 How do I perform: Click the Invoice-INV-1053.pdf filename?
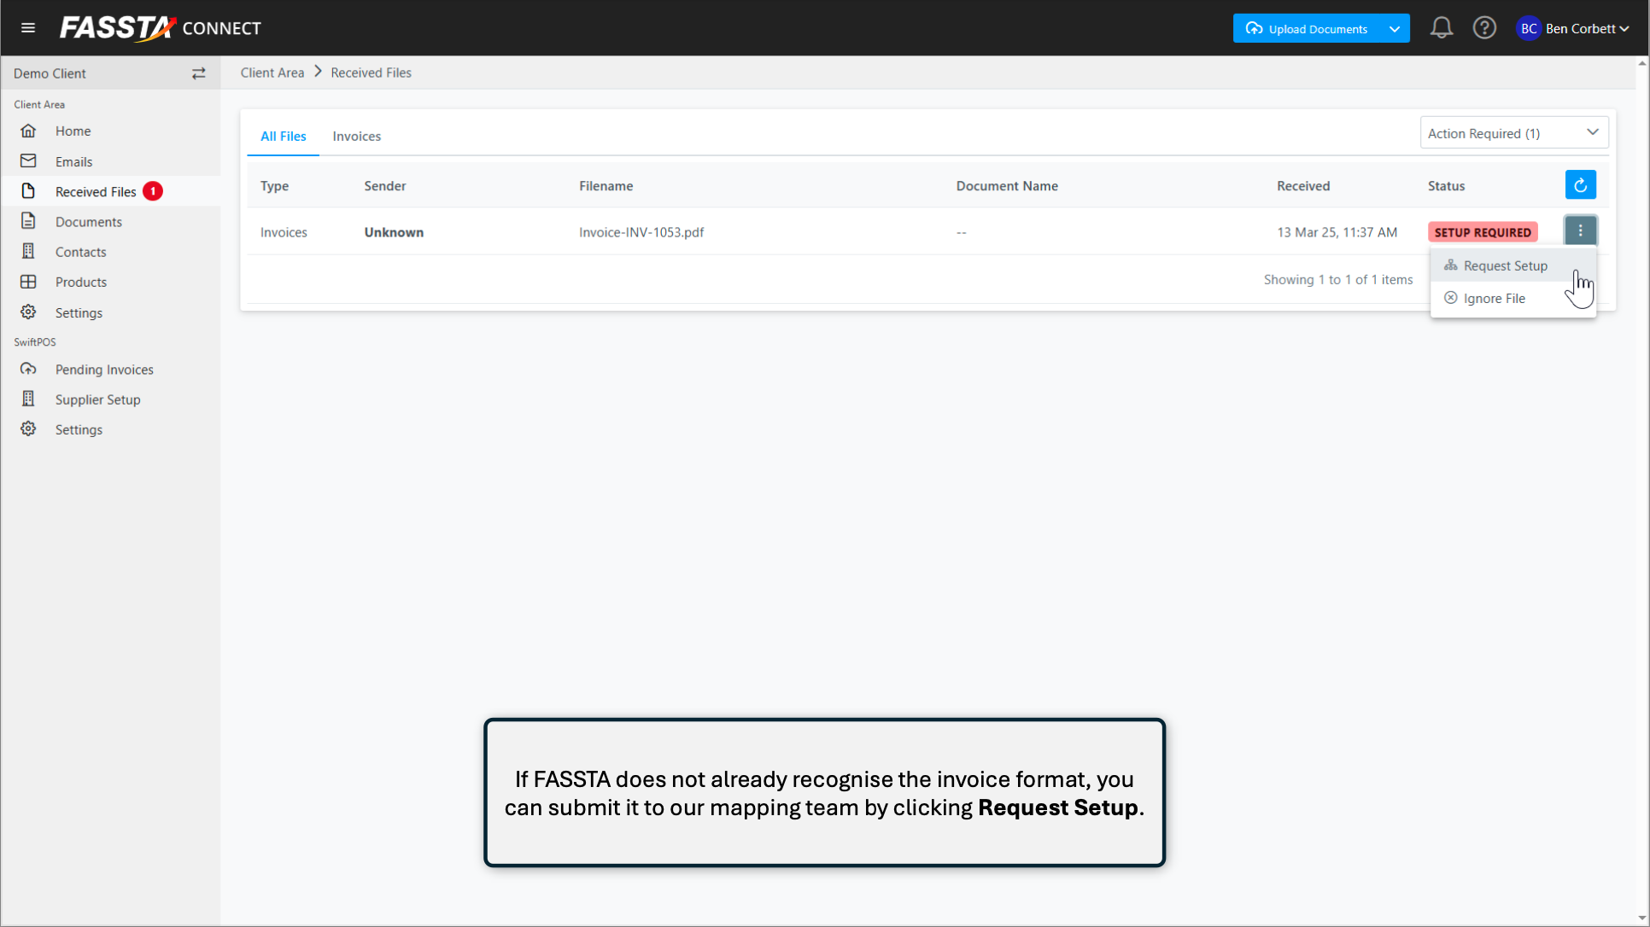click(641, 232)
